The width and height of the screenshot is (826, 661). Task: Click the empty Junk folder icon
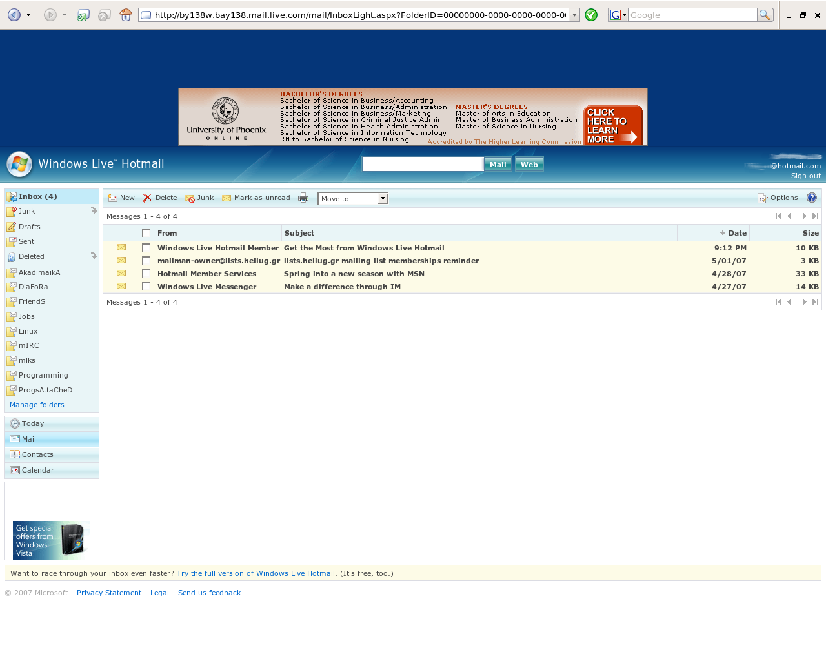[94, 211]
